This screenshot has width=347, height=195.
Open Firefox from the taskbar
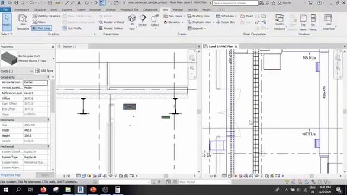pyautogui.click(x=43, y=190)
